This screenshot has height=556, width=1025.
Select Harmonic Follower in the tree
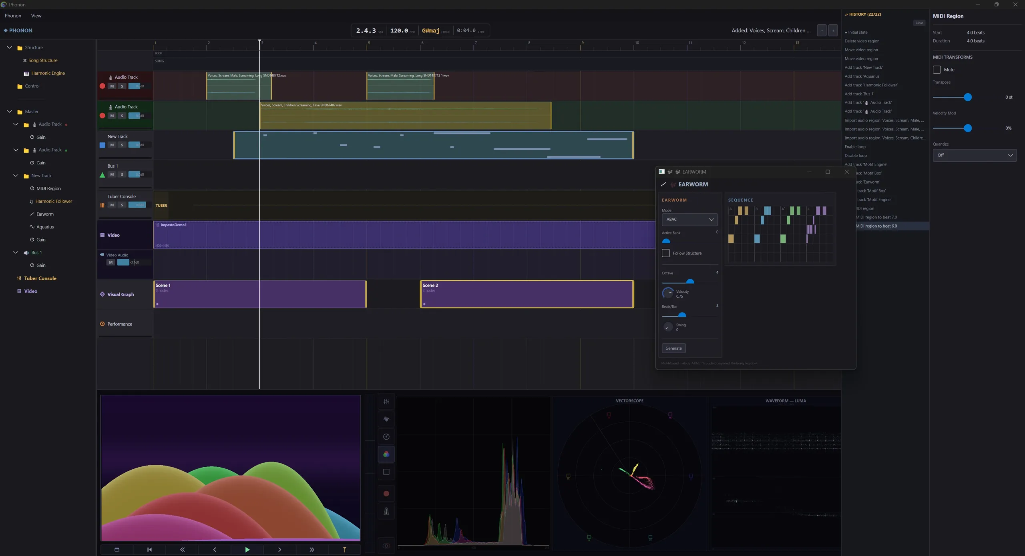(x=54, y=201)
